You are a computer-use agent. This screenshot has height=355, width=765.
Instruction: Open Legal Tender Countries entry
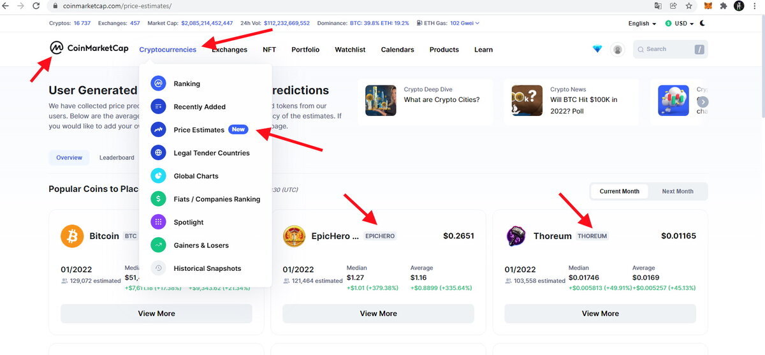click(x=212, y=153)
